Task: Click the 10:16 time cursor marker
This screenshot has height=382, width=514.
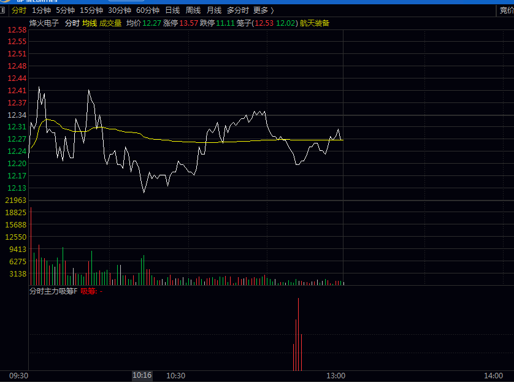Action: pos(142,375)
